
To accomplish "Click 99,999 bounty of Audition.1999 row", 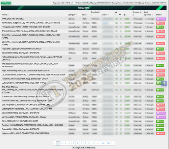I will [x=127, y=125].
